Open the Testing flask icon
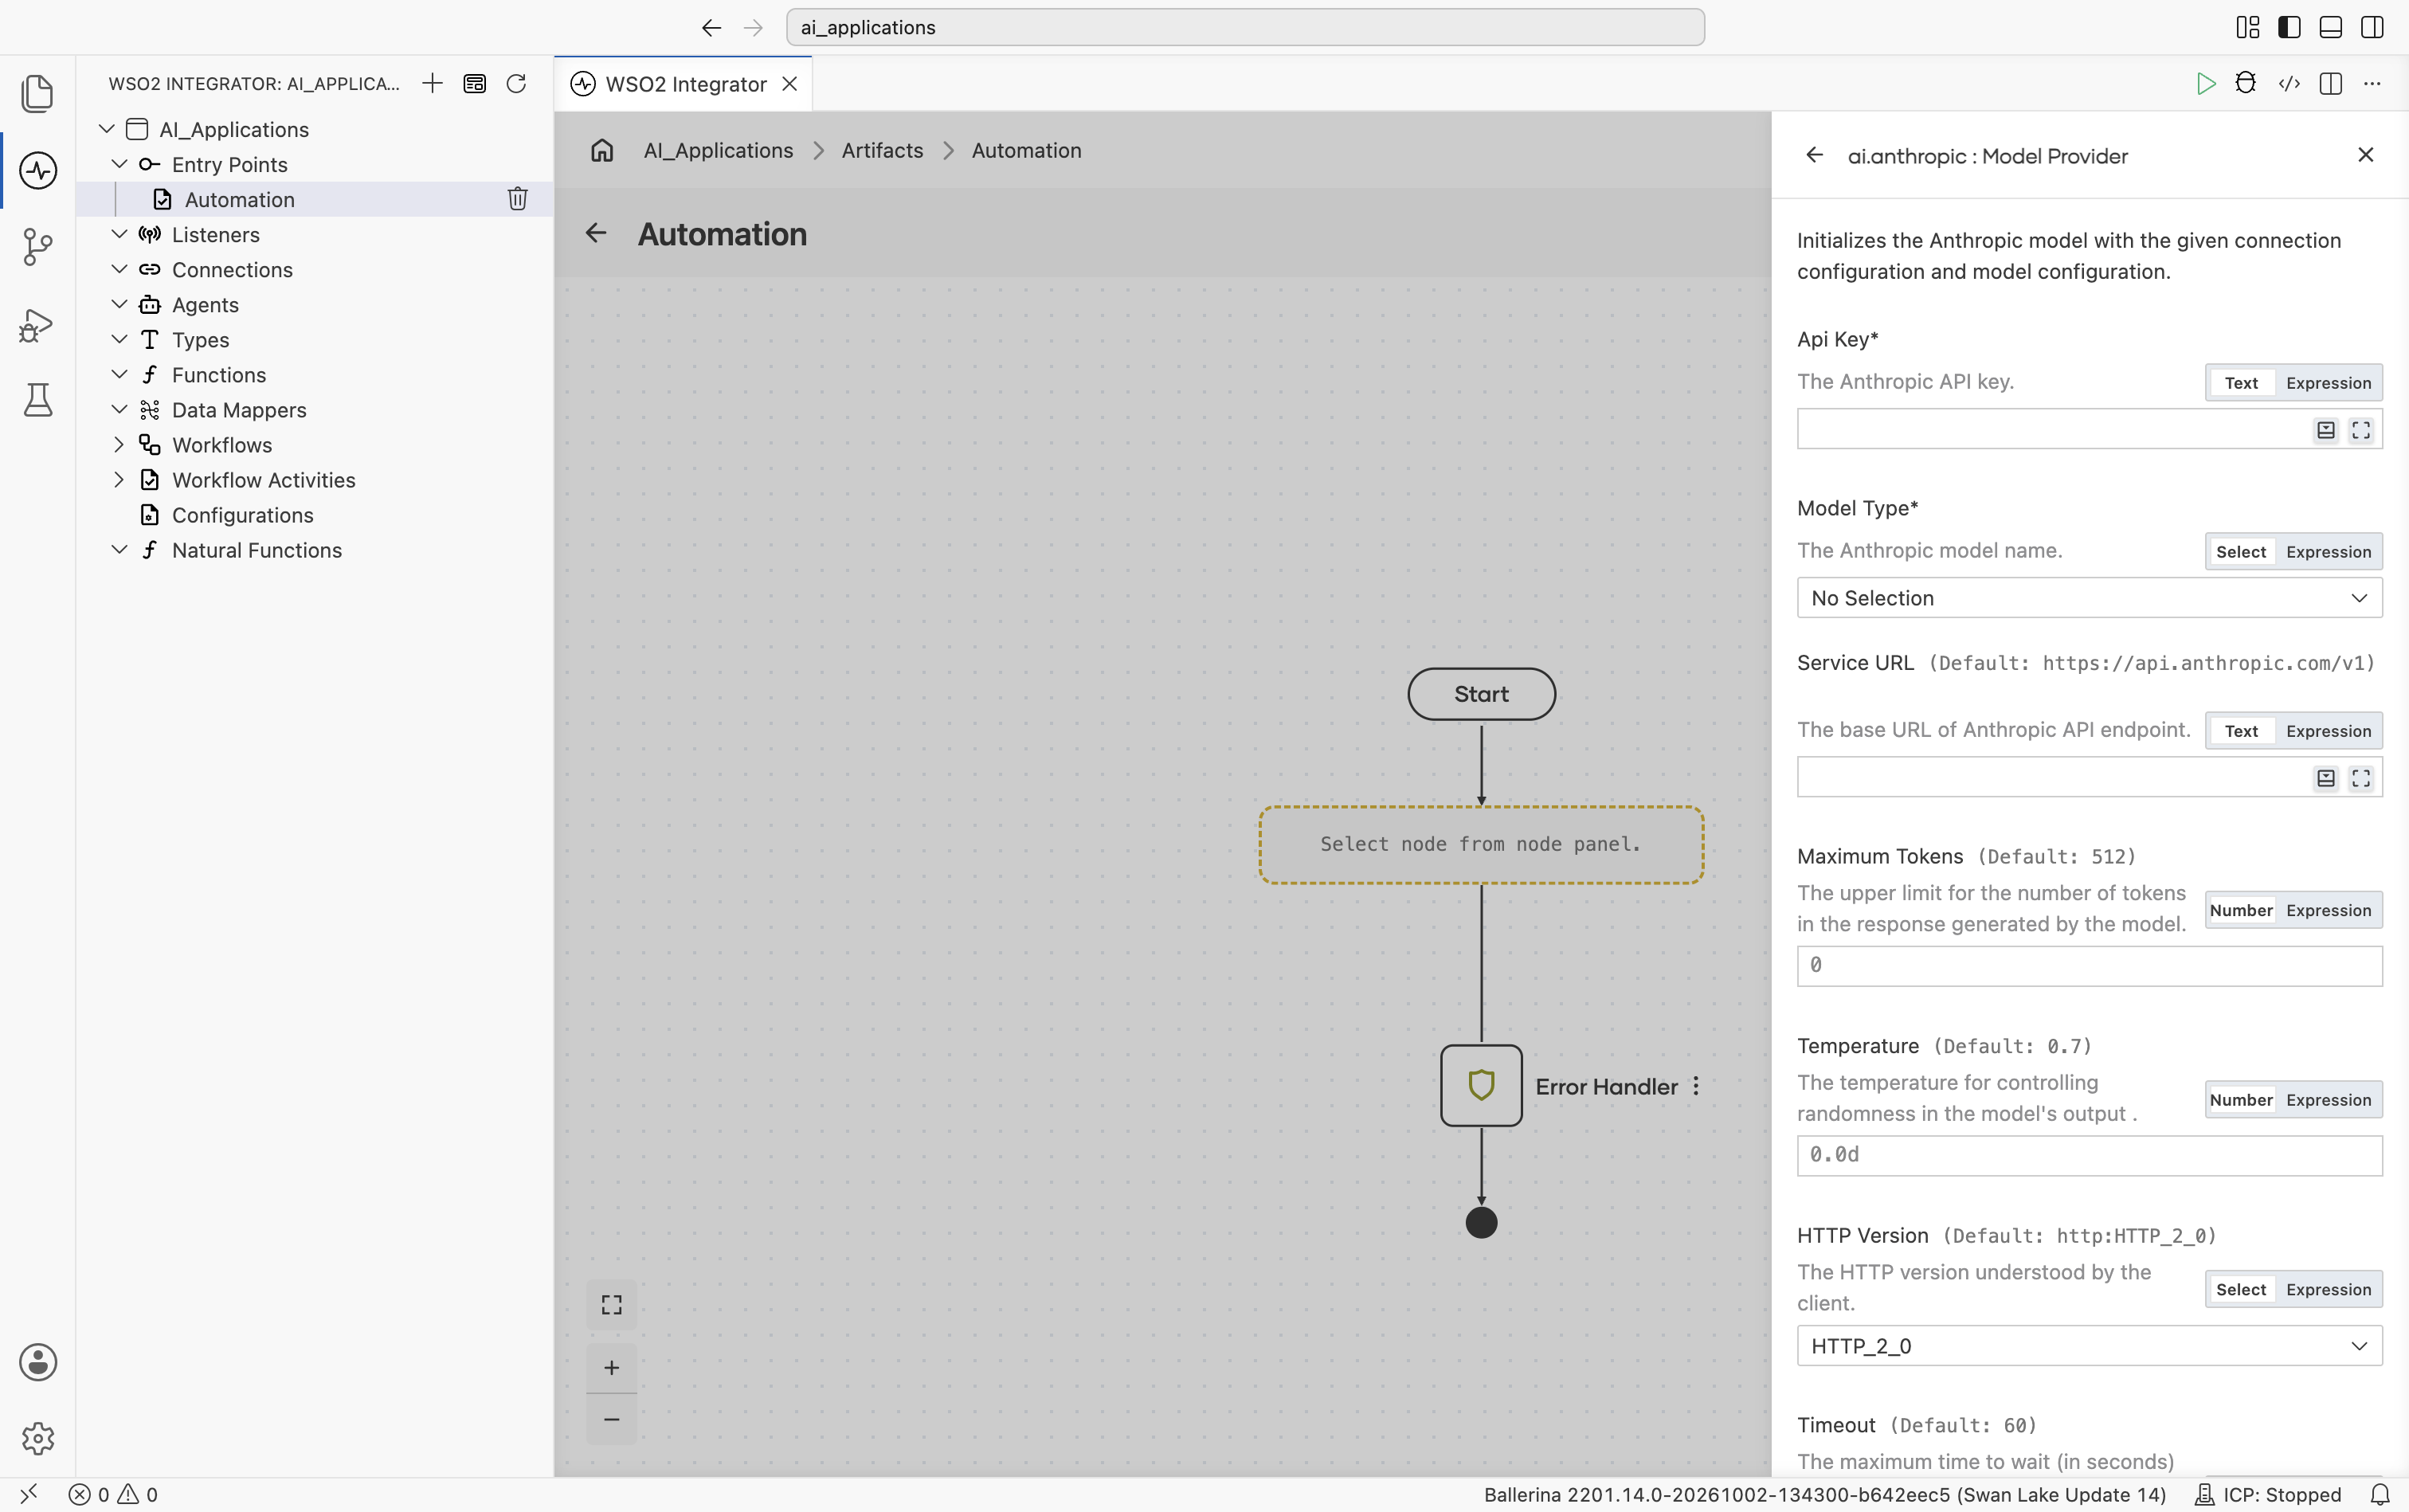 tap(38, 400)
